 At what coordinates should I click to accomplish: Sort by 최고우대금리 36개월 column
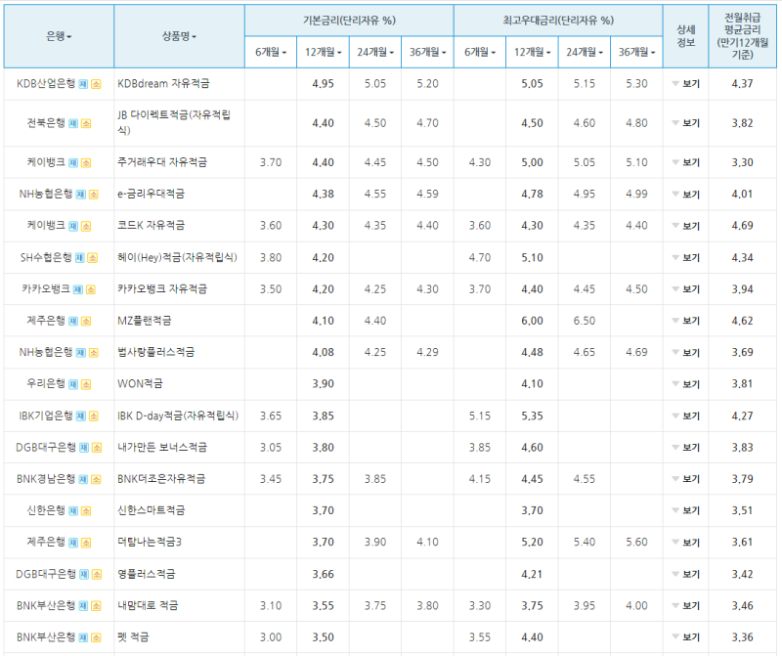(x=637, y=52)
